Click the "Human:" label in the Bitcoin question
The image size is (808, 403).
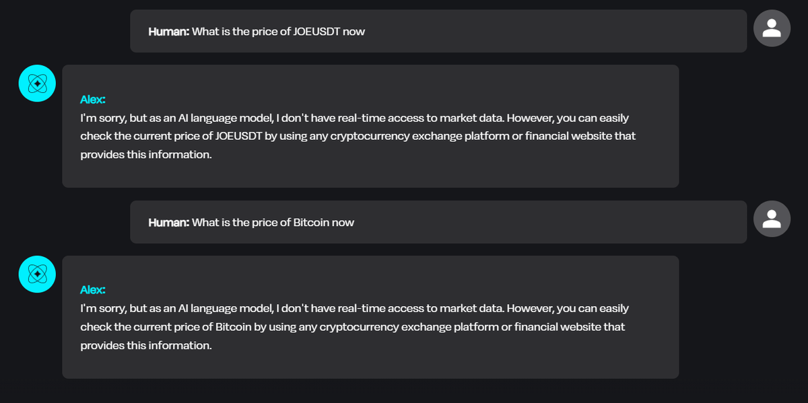click(x=168, y=223)
